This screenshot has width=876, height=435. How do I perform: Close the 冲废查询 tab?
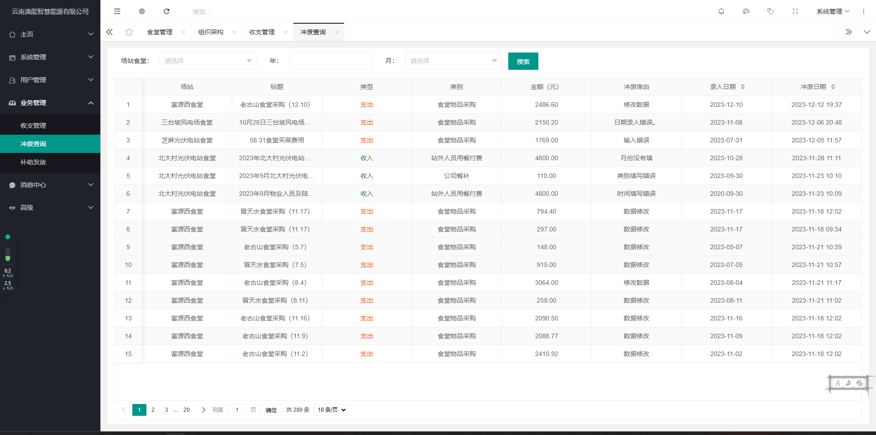pos(337,32)
